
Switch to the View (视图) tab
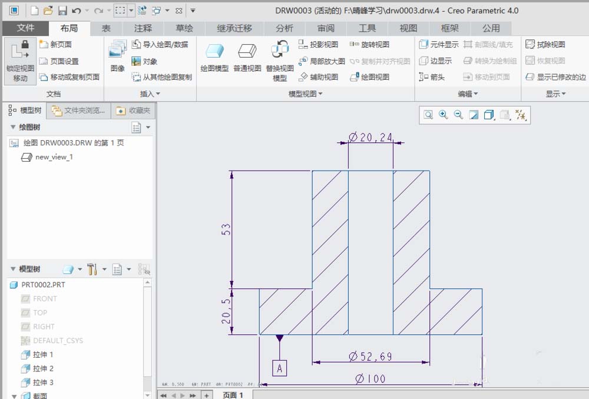click(408, 28)
